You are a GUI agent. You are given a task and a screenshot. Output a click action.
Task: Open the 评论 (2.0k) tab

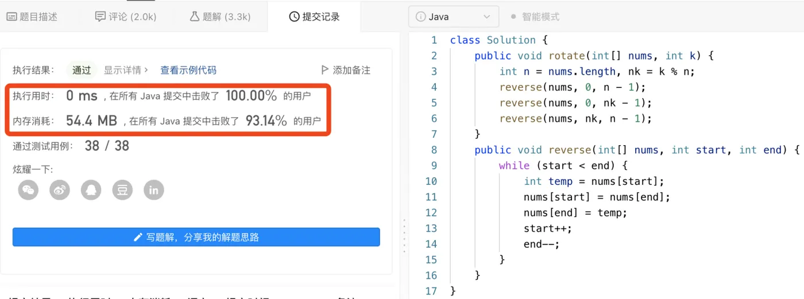[x=126, y=17]
